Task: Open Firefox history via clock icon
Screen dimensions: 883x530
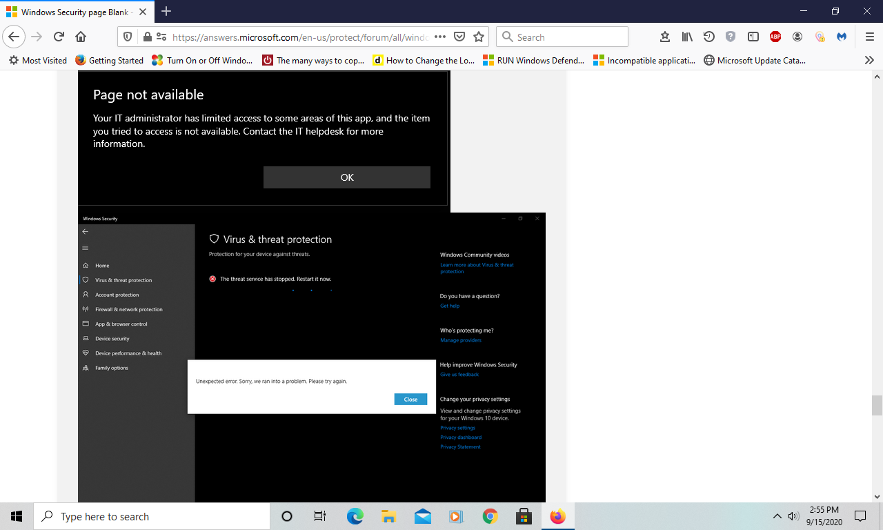Action: tap(708, 37)
